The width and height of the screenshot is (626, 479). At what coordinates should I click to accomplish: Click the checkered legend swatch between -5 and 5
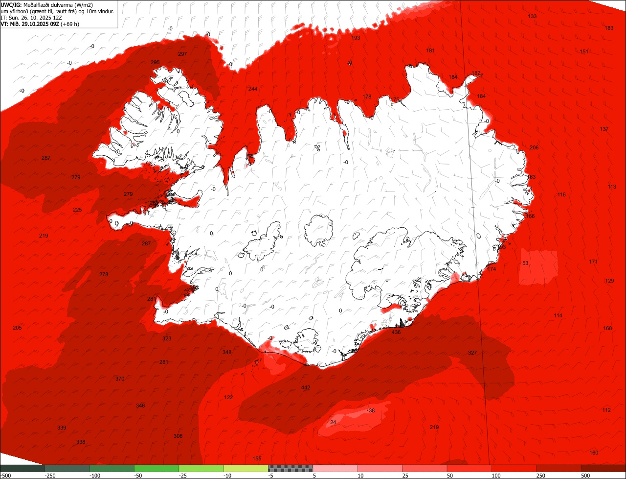[291, 468]
